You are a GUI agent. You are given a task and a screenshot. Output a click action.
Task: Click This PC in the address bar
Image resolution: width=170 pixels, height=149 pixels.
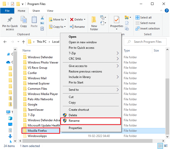tap(41, 42)
